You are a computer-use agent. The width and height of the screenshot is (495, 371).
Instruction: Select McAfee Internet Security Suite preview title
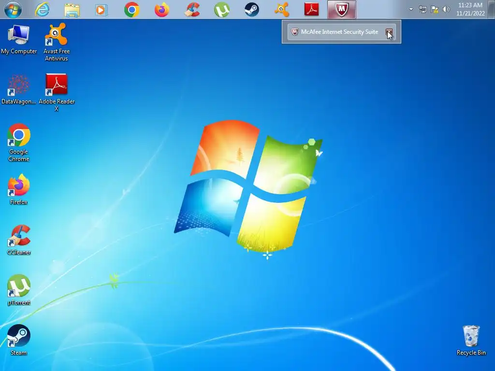[x=339, y=32]
